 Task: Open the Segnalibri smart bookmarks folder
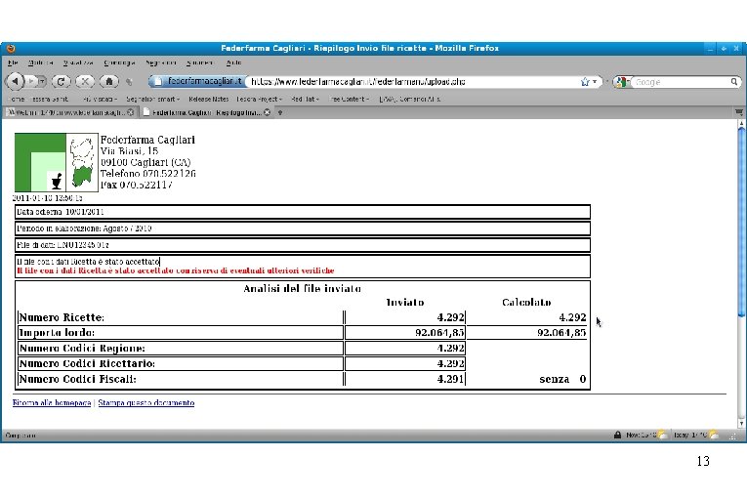[x=152, y=100]
